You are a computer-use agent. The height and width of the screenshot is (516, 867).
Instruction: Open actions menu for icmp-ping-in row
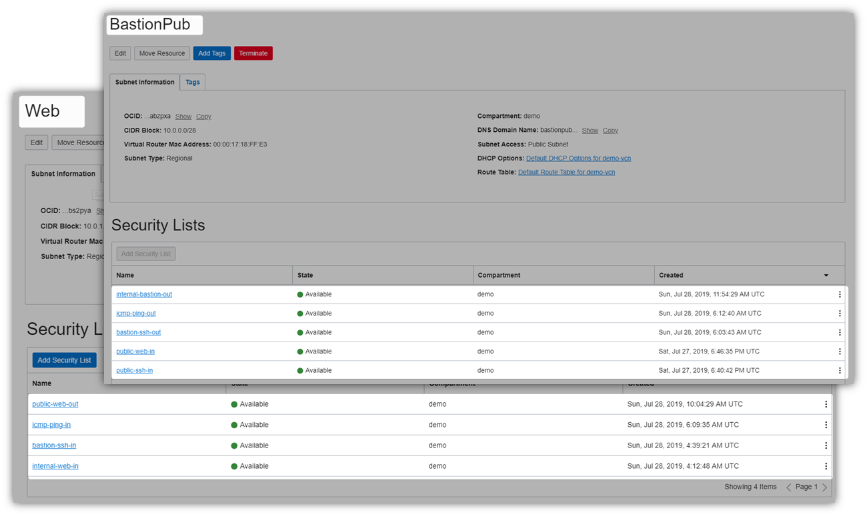(826, 424)
